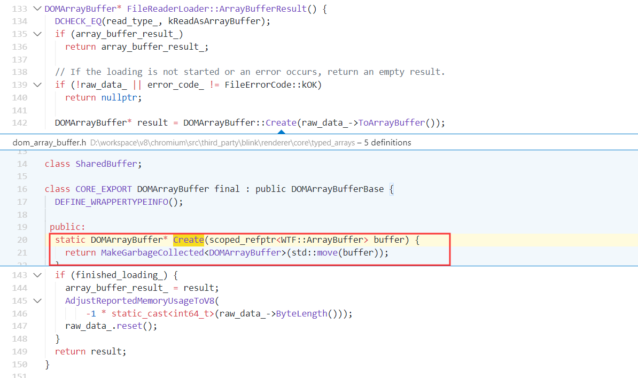Image resolution: width=638 pixels, height=378 pixels.
Task: Fold the AdjustReportedMemoryUsageToV8 call at line 145
Action: [x=37, y=300]
